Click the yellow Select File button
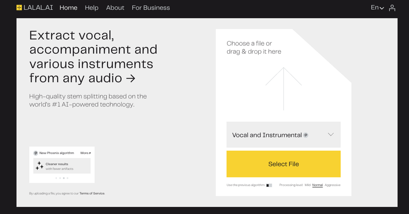The image size is (409, 214). (284, 164)
